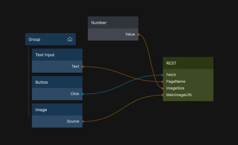Click the home icon on Group node
Screen dimensions: 238x145
click(70, 39)
